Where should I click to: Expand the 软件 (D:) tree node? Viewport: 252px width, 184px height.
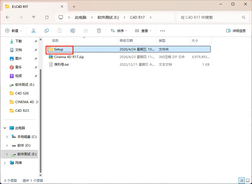[x=7, y=145]
